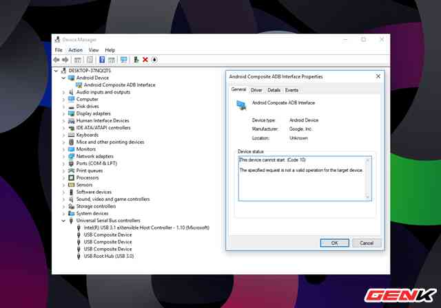Collapse the DESKTOP-37NQQTS root node
The image size is (441, 308).
coord(57,71)
